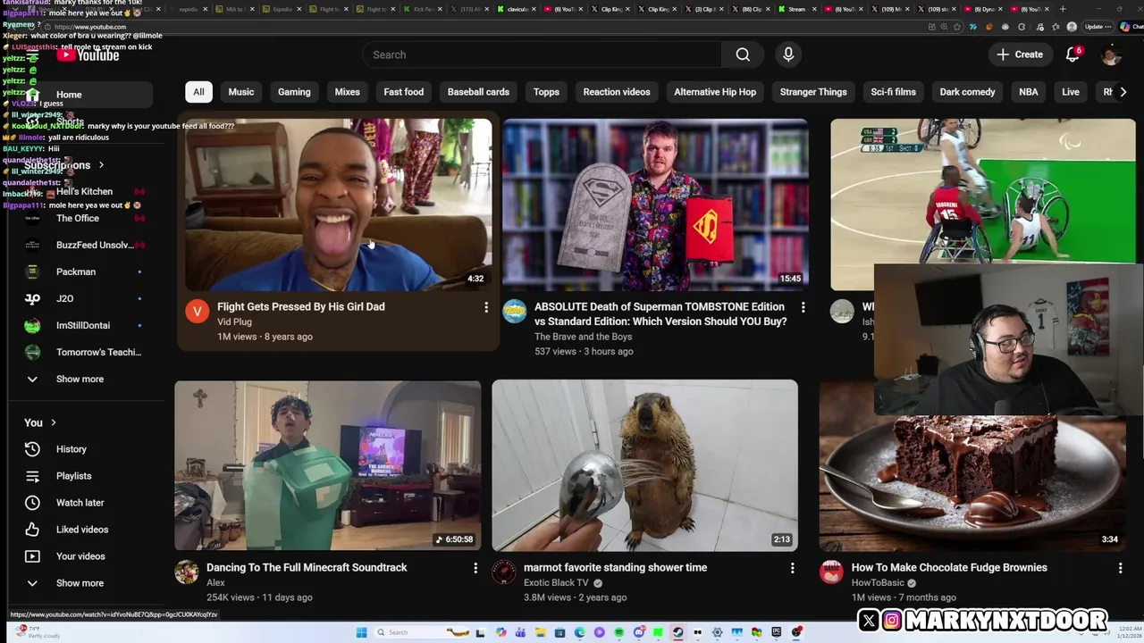Screen dimensions: 1144x643
Task: Click the Vid Plug channel avatar
Action: [197, 311]
